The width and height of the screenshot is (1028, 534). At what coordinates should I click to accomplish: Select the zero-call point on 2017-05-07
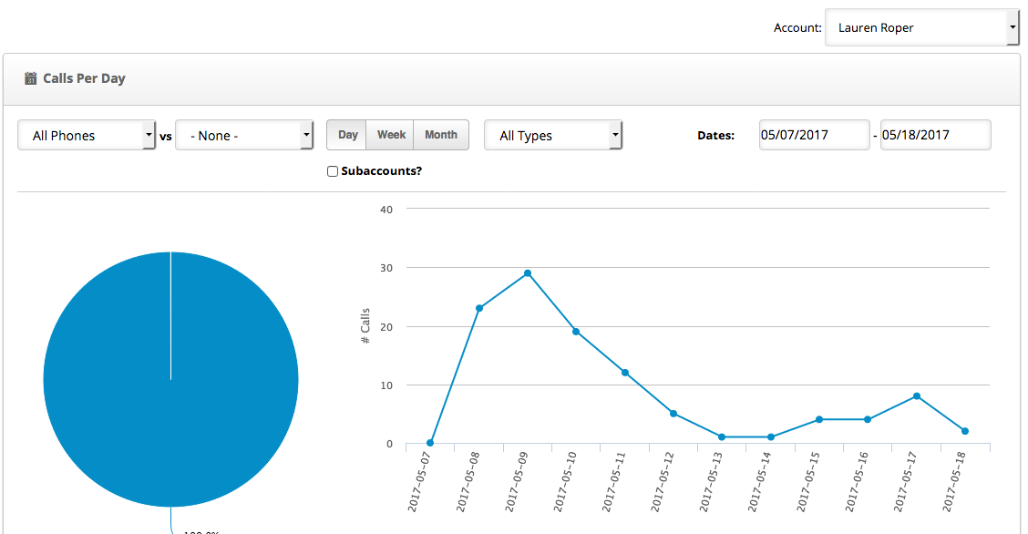430,443
